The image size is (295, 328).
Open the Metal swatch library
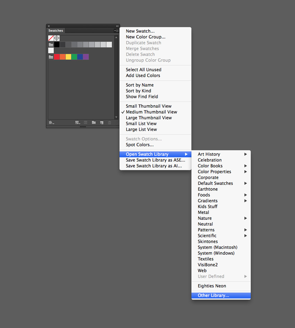[221, 213]
